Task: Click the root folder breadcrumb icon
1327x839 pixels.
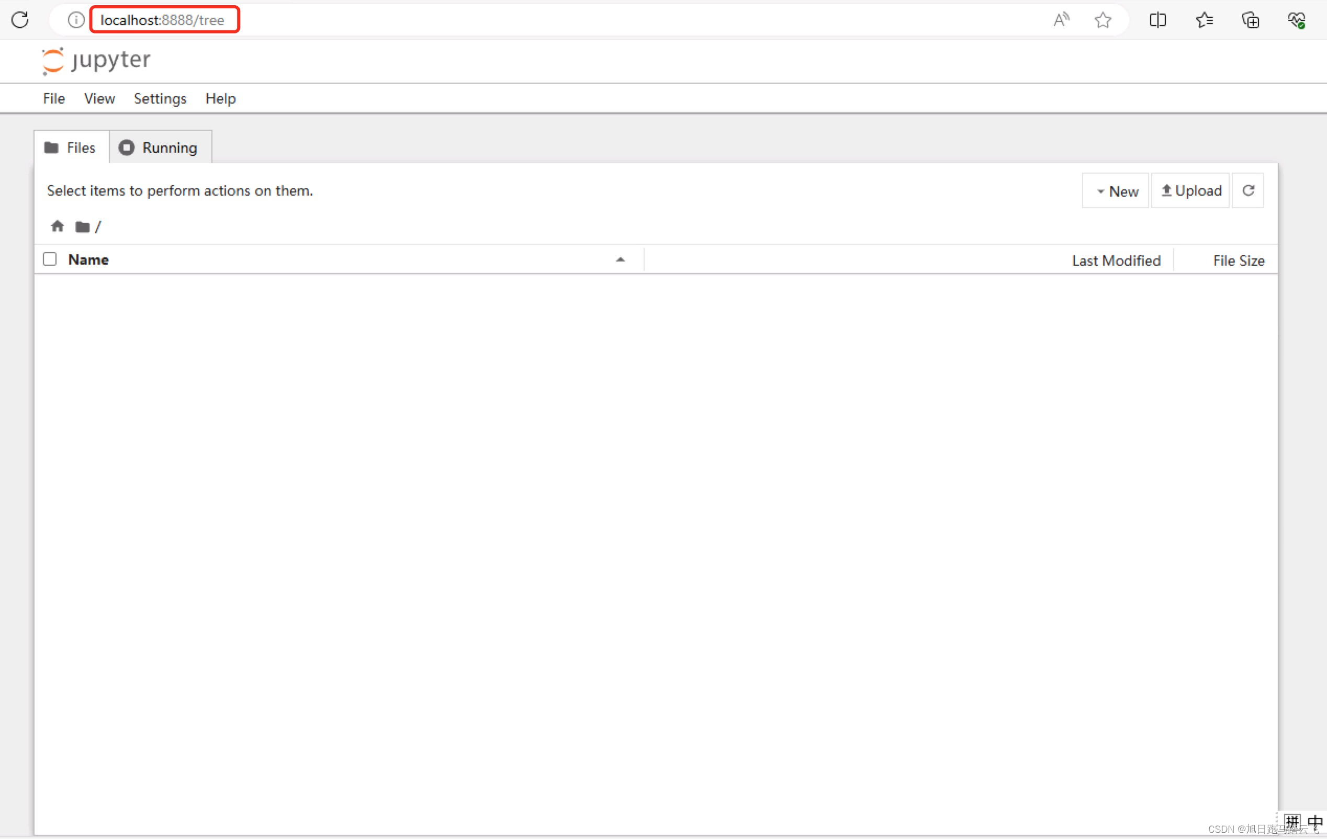Action: [83, 227]
